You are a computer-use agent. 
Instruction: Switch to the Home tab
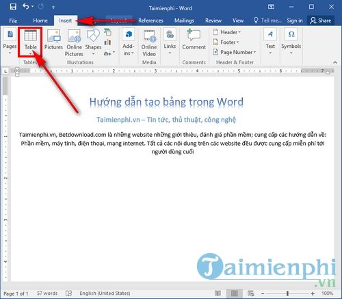[40, 21]
